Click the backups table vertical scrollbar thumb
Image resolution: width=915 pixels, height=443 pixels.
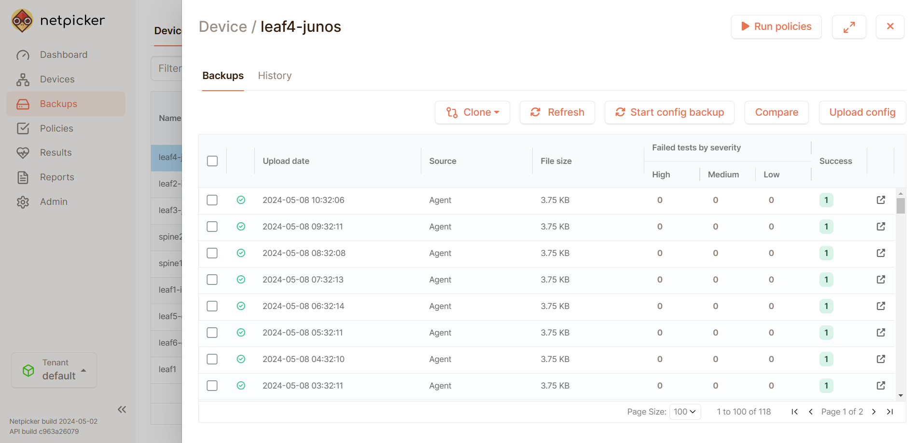click(x=901, y=206)
